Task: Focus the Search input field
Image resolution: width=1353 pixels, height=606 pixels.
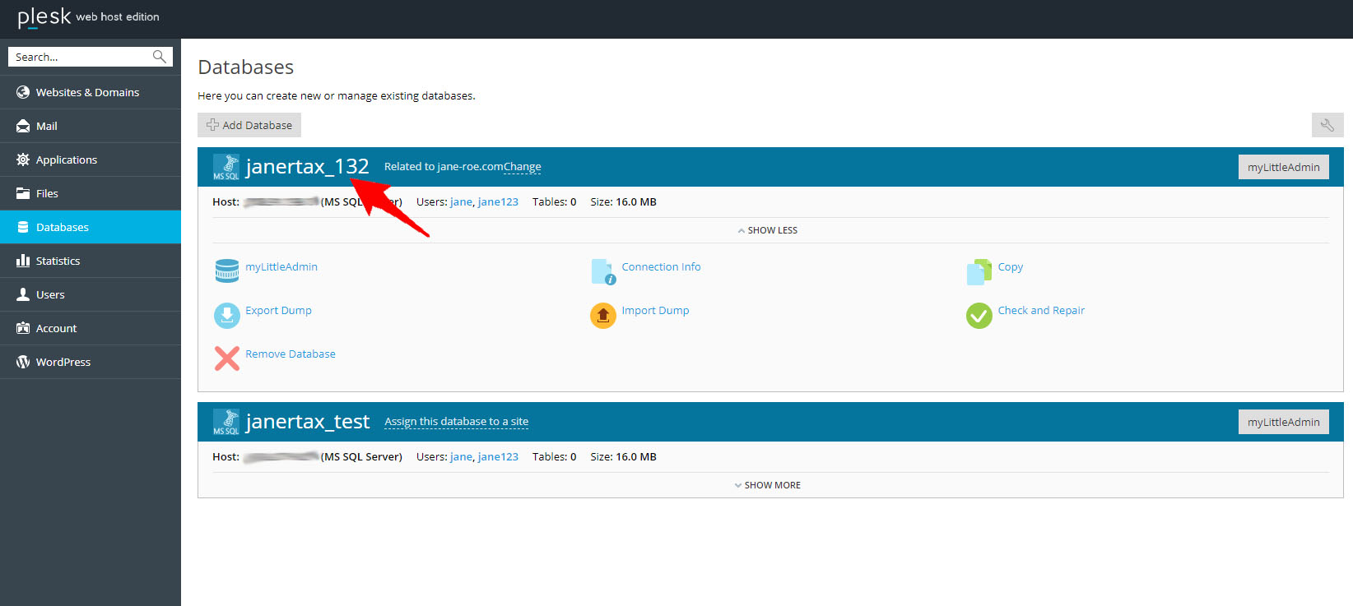Action: (x=81, y=57)
